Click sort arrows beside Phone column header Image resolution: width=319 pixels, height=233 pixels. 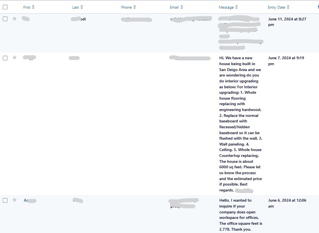pyautogui.click(x=135, y=7)
